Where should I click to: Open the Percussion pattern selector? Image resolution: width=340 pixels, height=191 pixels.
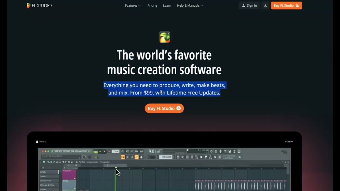[x=166, y=157]
